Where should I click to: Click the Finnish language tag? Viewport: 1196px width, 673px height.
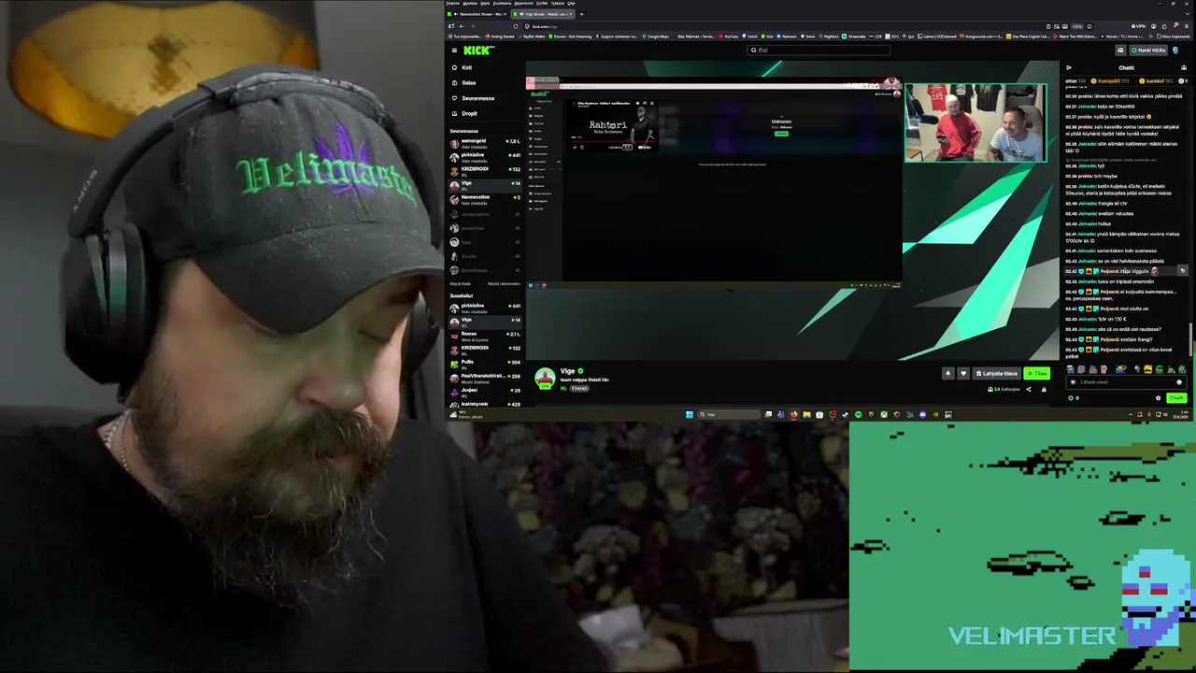coord(580,388)
